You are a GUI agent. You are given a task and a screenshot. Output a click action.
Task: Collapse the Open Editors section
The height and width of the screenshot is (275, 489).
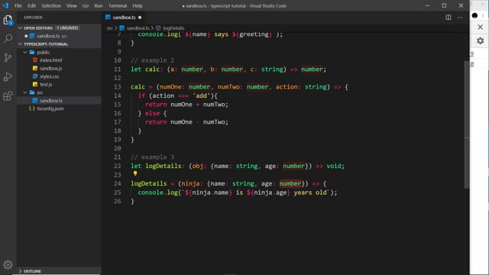(x=21, y=28)
